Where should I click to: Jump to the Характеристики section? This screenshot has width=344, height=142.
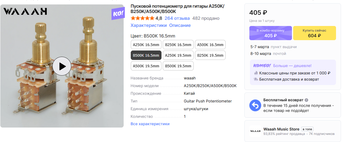(149, 25)
